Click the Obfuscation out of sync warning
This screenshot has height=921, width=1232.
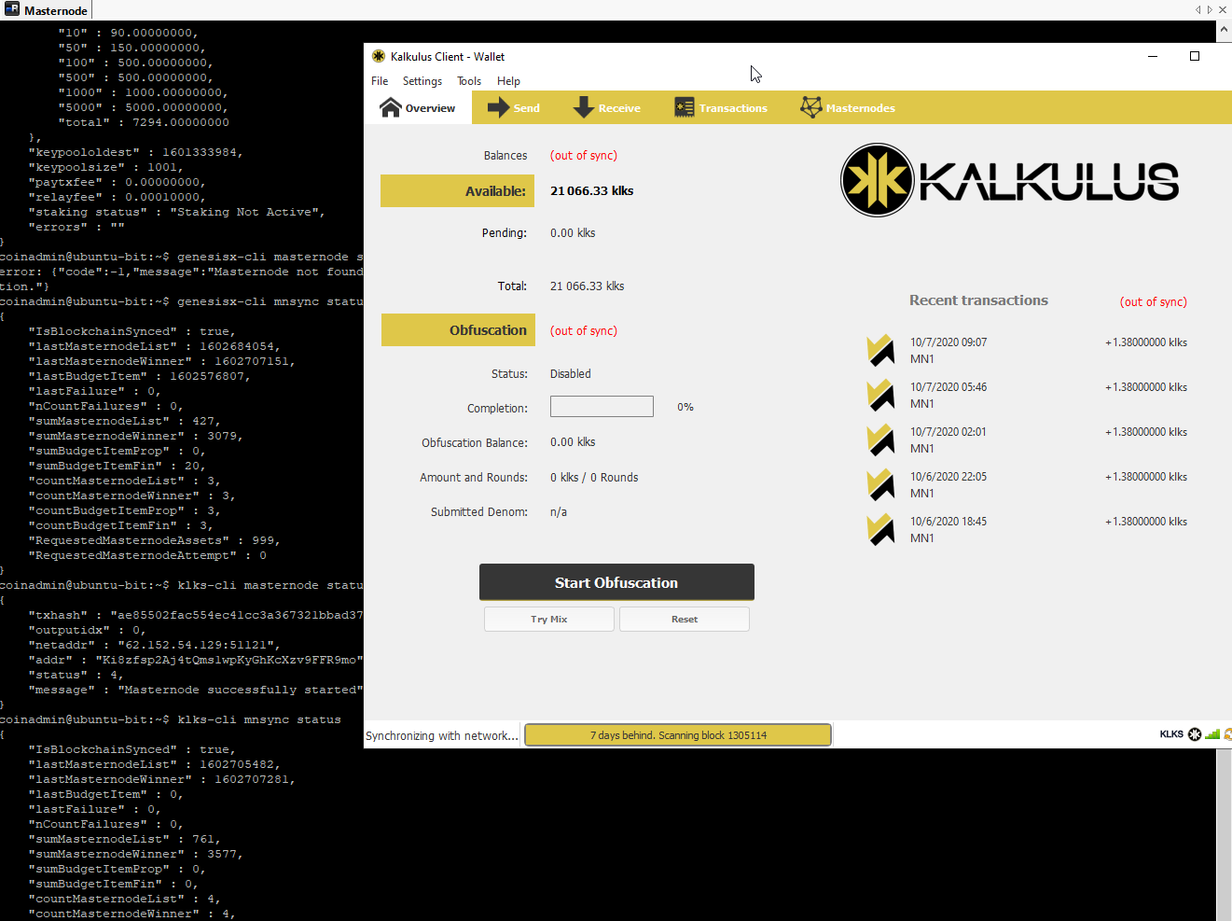(x=584, y=331)
